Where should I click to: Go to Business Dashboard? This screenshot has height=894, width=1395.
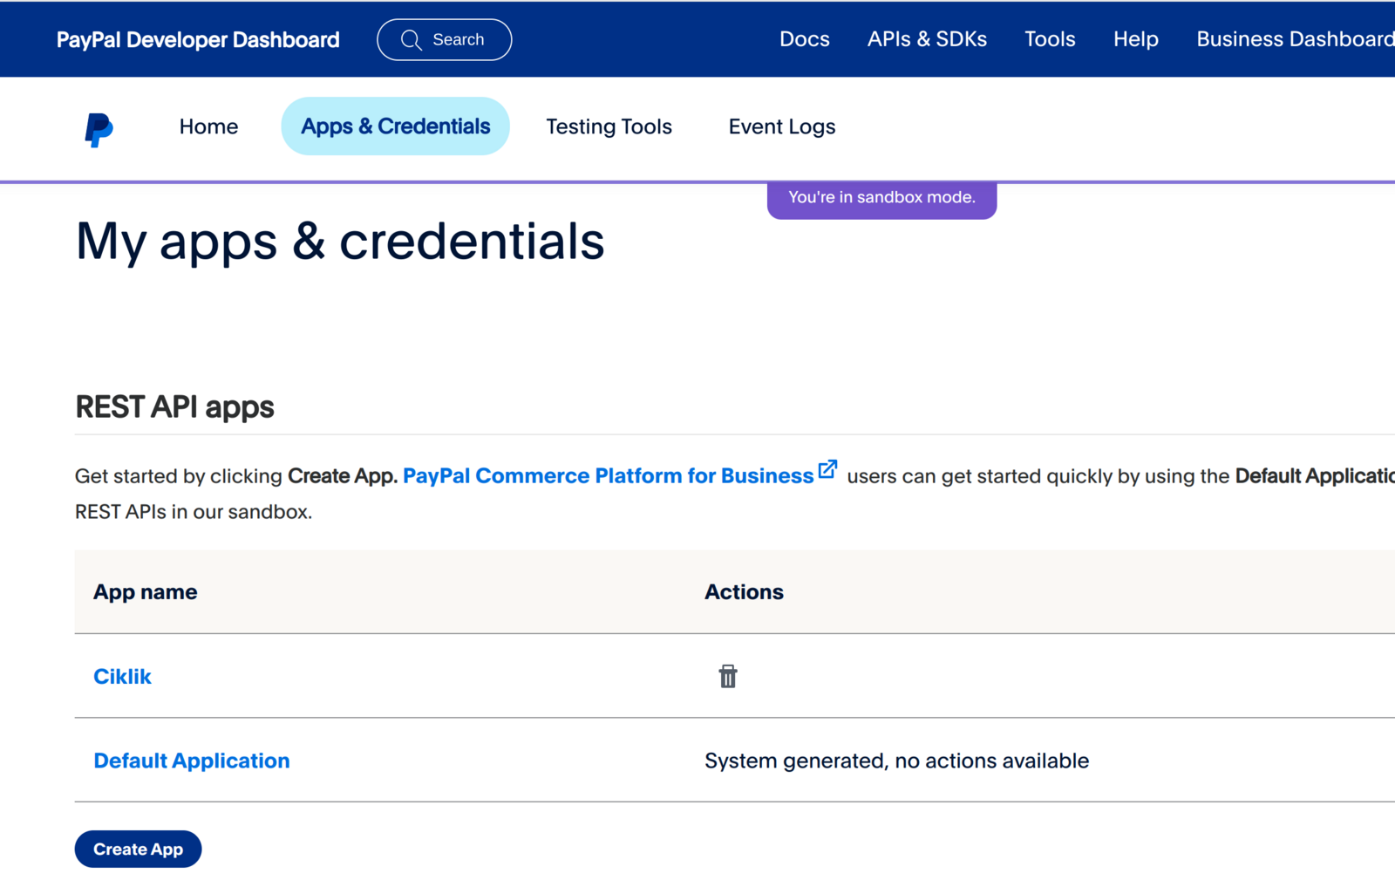point(1296,39)
